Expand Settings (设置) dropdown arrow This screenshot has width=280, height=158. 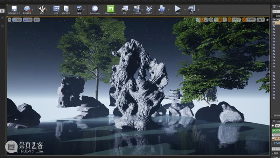[84, 10]
